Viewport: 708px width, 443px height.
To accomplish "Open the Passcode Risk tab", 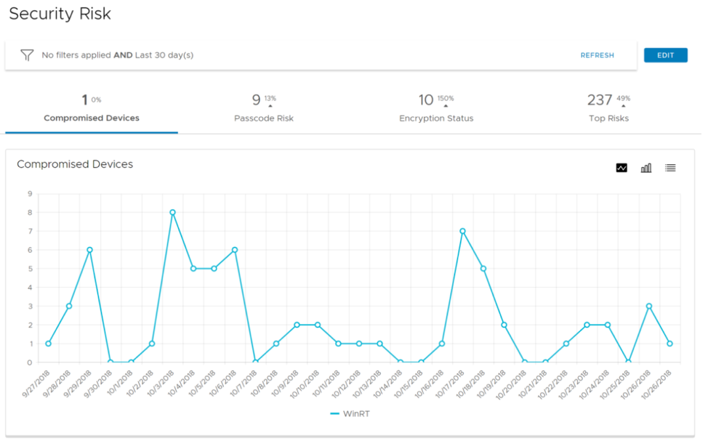I will click(264, 109).
